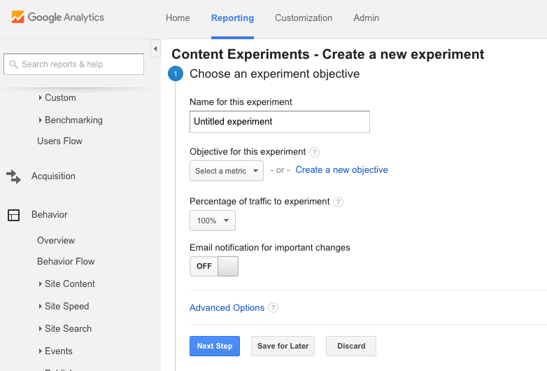Open the Behavior Overview report
547x371 pixels.
[x=56, y=241]
